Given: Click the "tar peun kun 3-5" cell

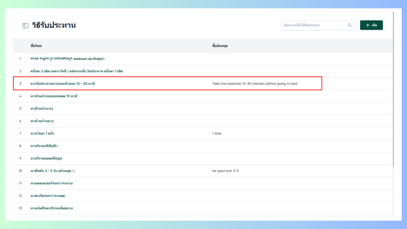Looking at the screenshot, I should pyautogui.click(x=226, y=171).
